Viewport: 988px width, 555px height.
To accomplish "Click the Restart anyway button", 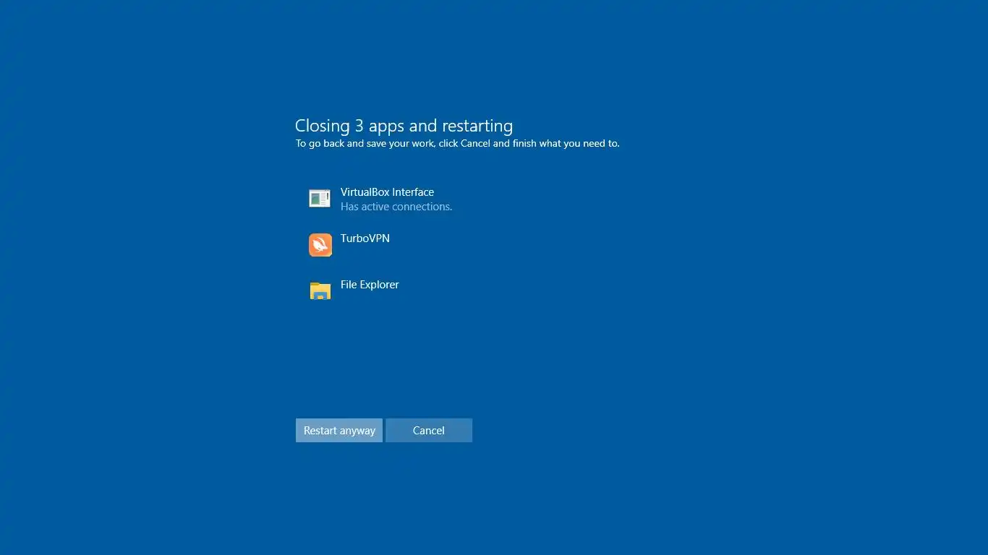I will (338, 430).
